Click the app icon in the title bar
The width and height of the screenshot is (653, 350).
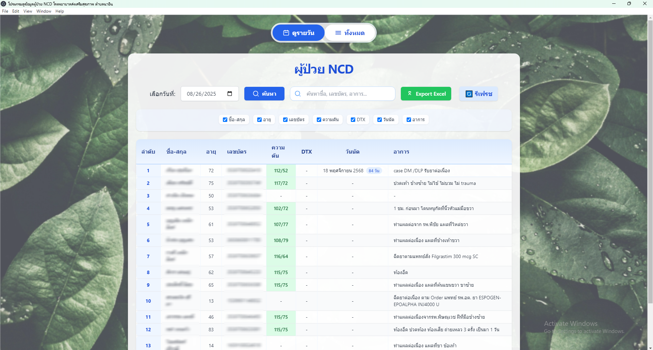click(x=4, y=4)
